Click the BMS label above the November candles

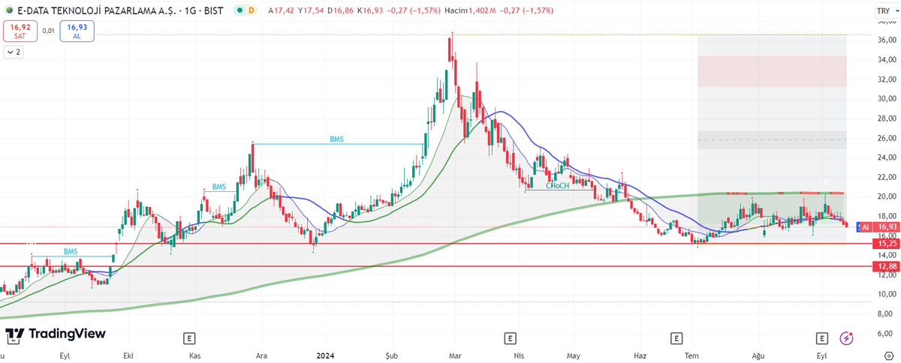pos(219,187)
